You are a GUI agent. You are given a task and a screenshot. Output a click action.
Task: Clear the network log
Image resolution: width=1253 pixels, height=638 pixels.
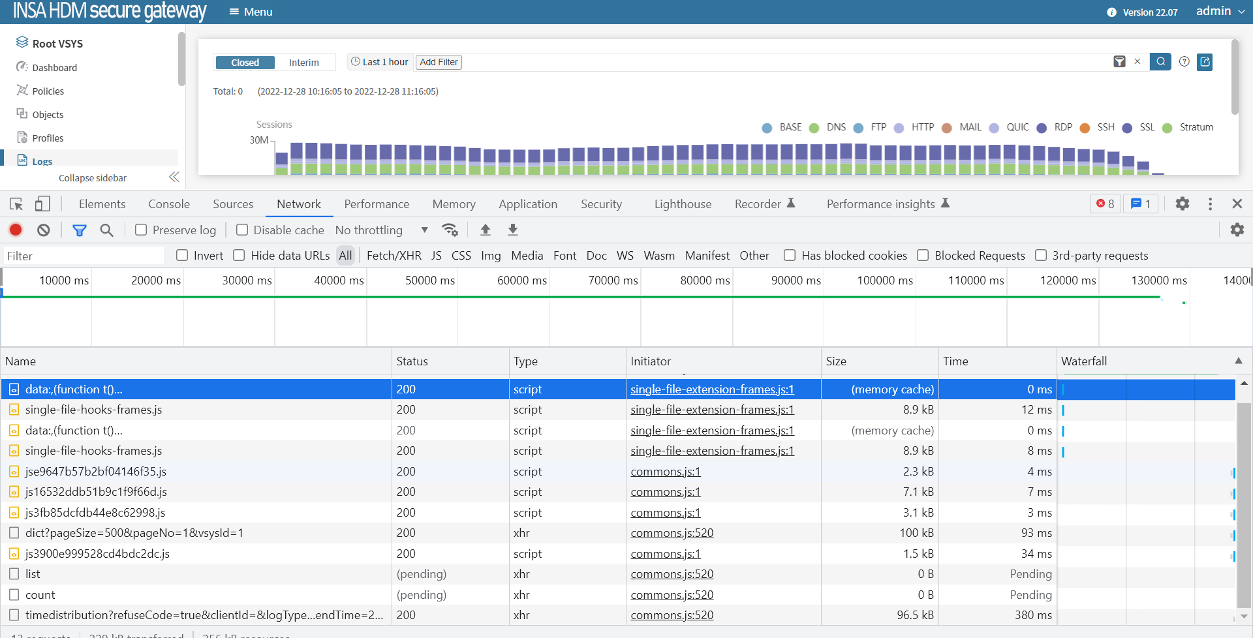[x=43, y=230]
